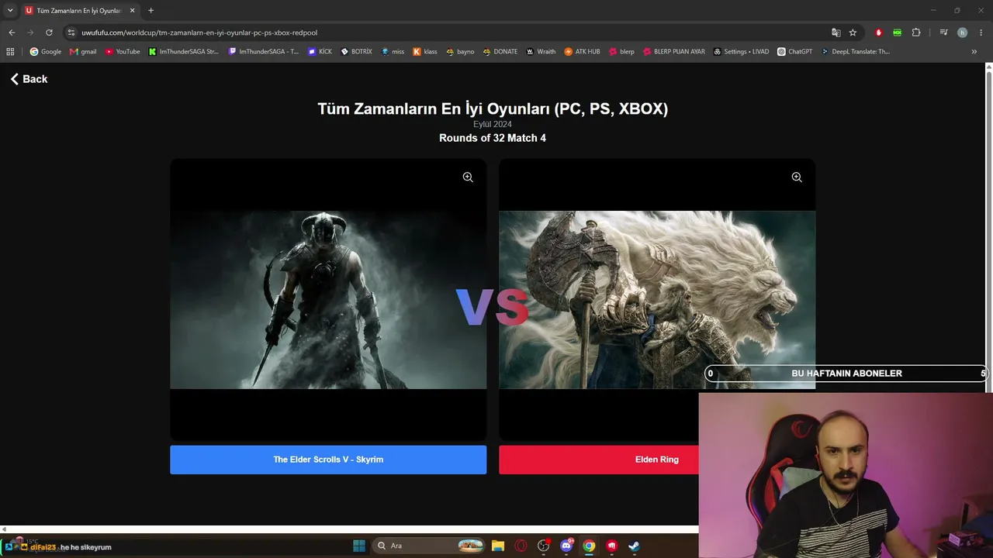Open the tab search dropdown arrow
Image resolution: width=993 pixels, height=558 pixels.
tap(10, 10)
